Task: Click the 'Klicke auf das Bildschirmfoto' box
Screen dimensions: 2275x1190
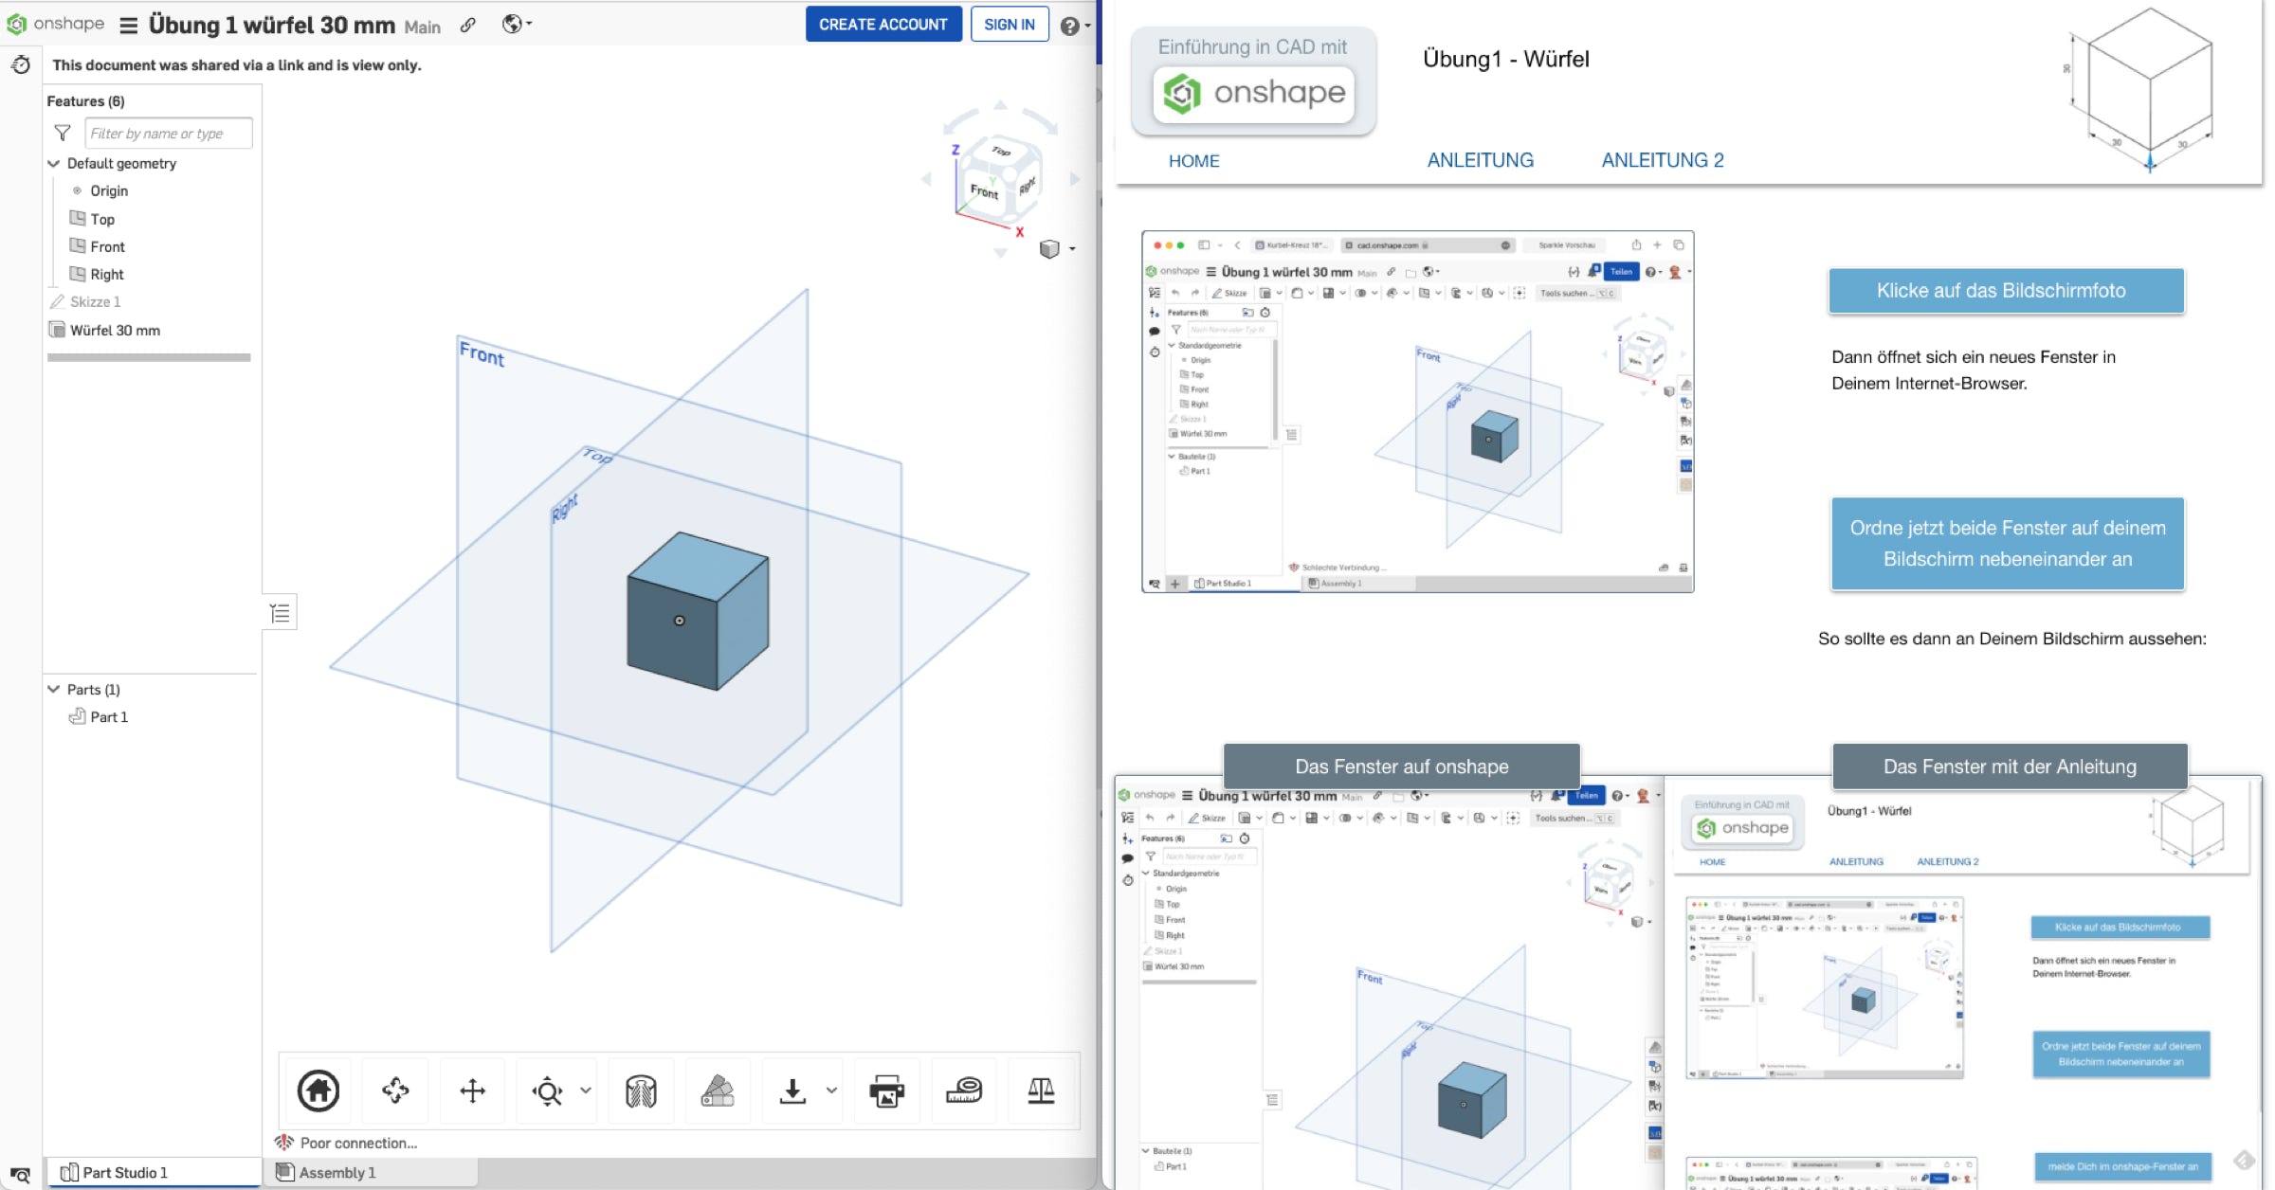Action: (x=2006, y=291)
